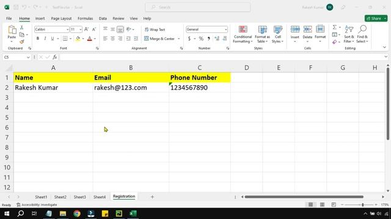391x219 pixels.
Task: Switch to the Insert tab
Action: click(x=40, y=18)
